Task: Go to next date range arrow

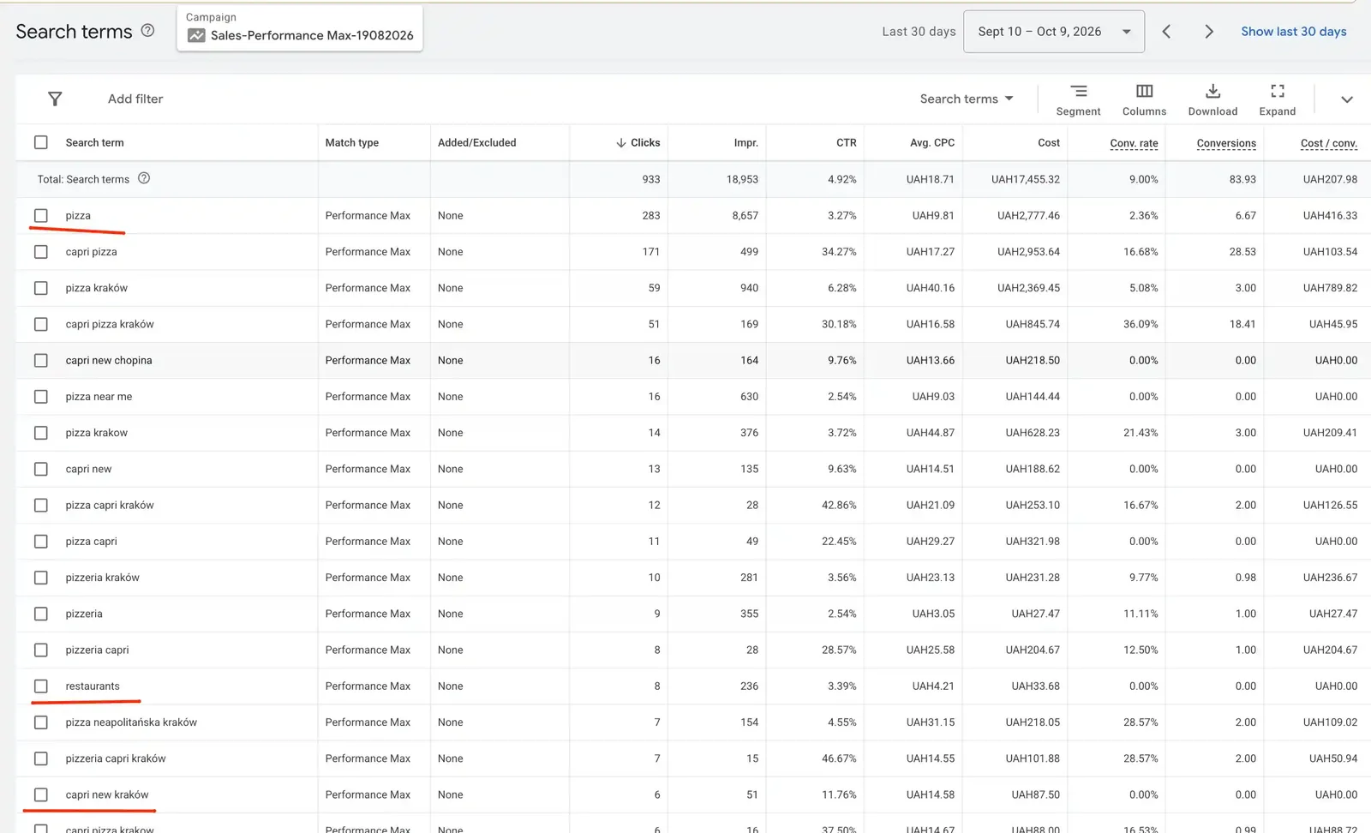Action: point(1209,32)
